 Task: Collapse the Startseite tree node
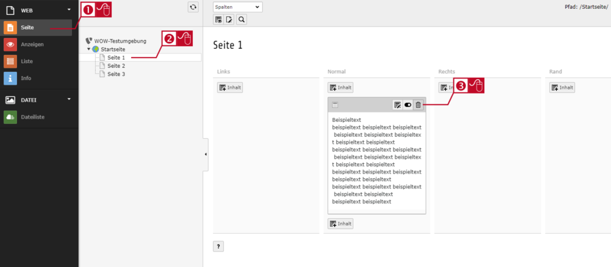tap(88, 49)
